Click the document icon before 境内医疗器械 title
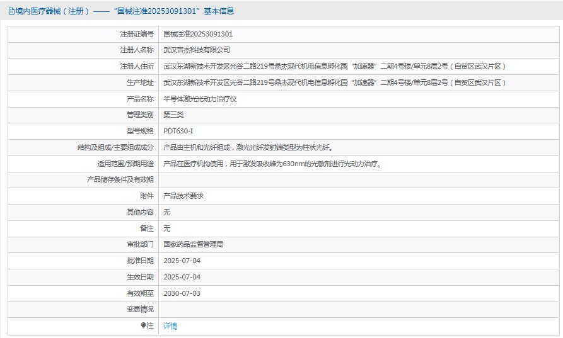Viewport: 563px width, 338px height. point(11,11)
